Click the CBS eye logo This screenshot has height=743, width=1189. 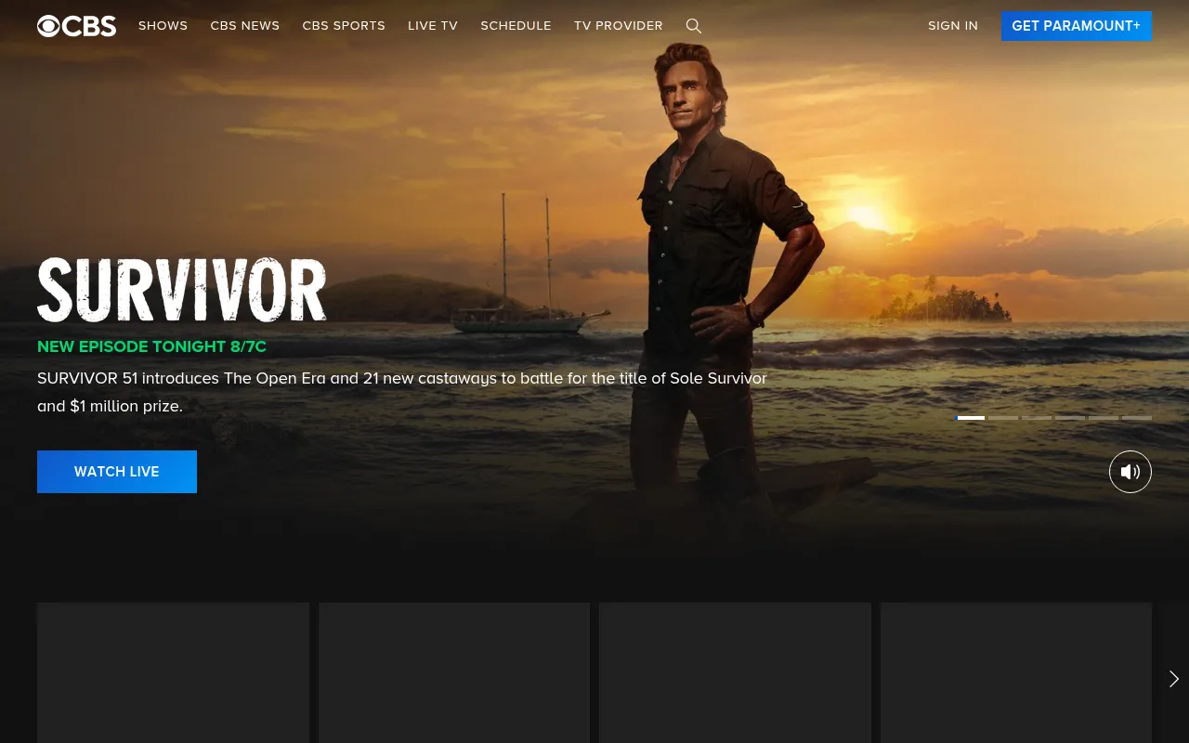(76, 26)
